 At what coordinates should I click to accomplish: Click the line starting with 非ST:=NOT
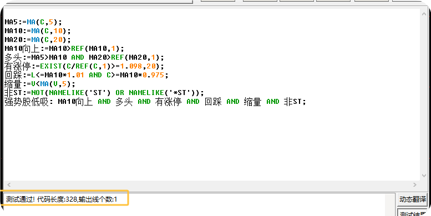(x=104, y=93)
